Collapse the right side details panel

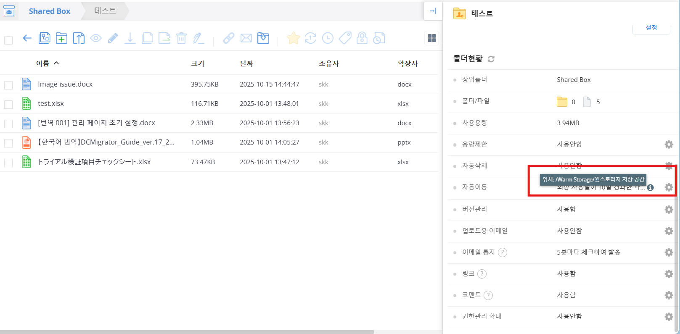(x=433, y=11)
